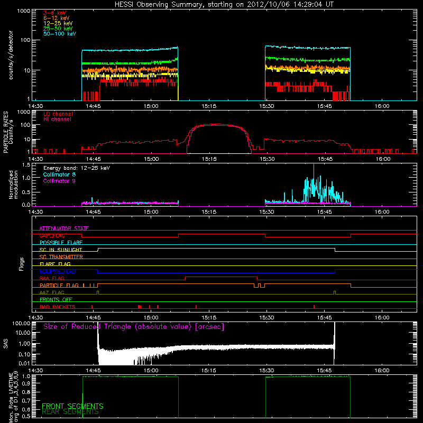Click the olive "AAZ_FLAG" label
This screenshot has height=423, width=423.
(x=52, y=292)
